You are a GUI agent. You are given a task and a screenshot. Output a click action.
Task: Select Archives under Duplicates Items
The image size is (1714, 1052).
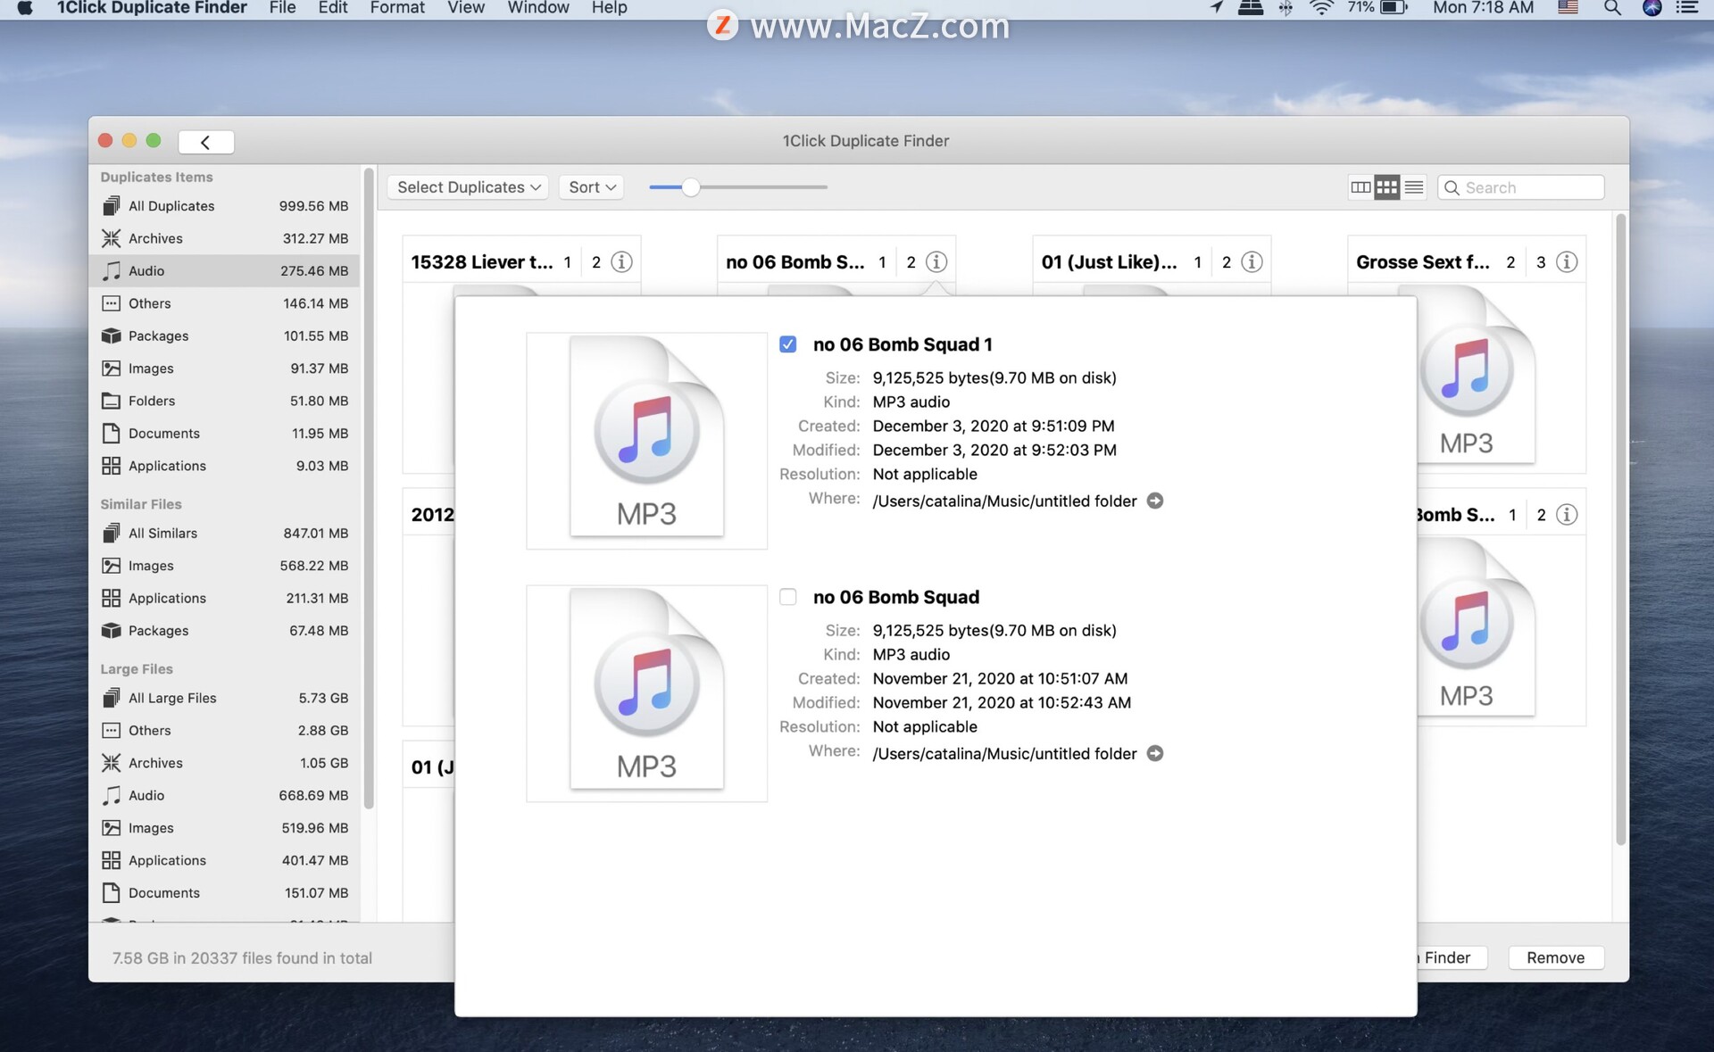pos(224,238)
